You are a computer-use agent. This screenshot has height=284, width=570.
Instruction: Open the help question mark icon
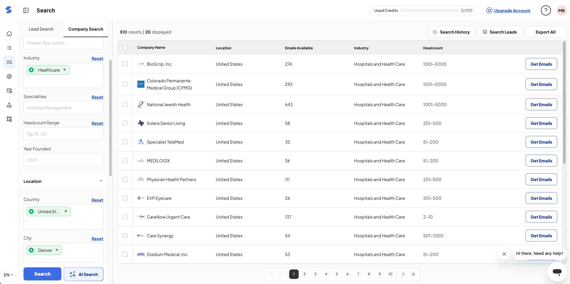(546, 10)
